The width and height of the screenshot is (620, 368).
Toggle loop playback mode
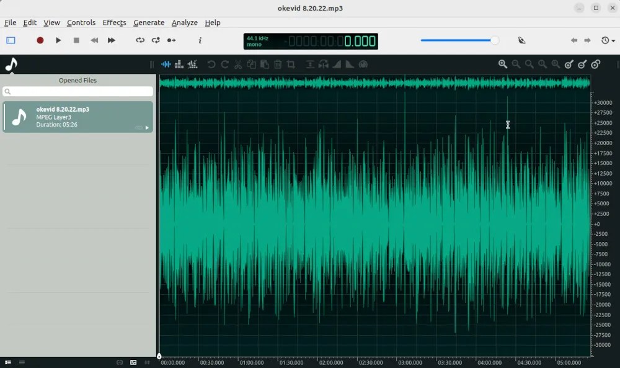coord(141,40)
